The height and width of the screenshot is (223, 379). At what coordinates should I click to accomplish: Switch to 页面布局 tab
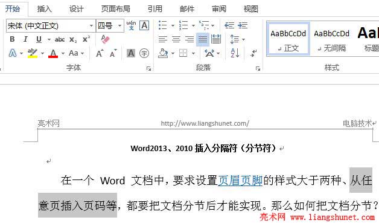115,9
